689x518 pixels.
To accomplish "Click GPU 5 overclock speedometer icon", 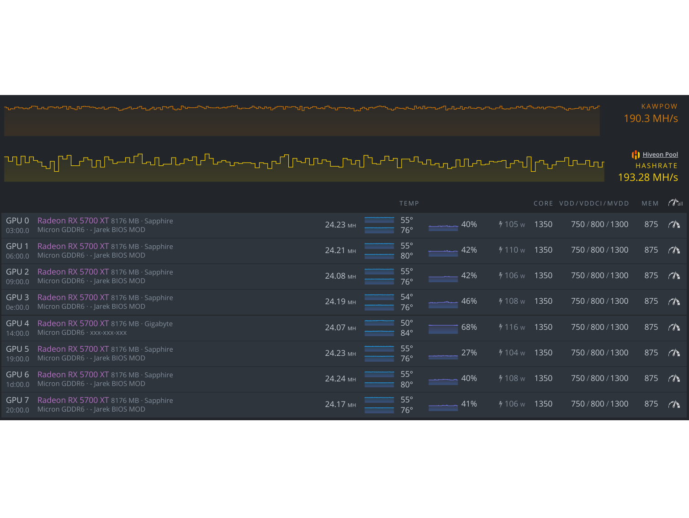I will 674,353.
